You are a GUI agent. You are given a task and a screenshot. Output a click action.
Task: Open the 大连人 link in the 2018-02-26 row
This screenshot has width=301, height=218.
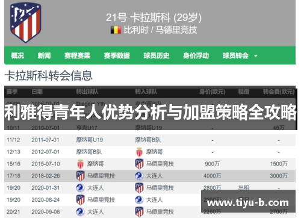(154, 176)
